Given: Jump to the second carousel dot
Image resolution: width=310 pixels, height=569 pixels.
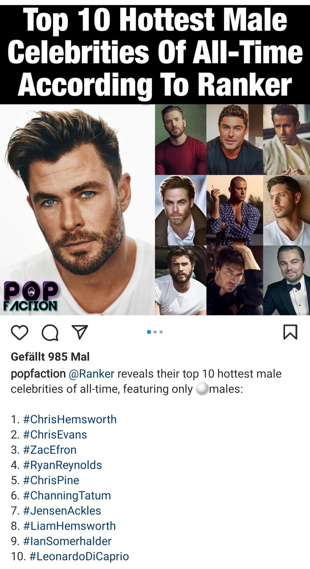Looking at the screenshot, I should pos(155,332).
